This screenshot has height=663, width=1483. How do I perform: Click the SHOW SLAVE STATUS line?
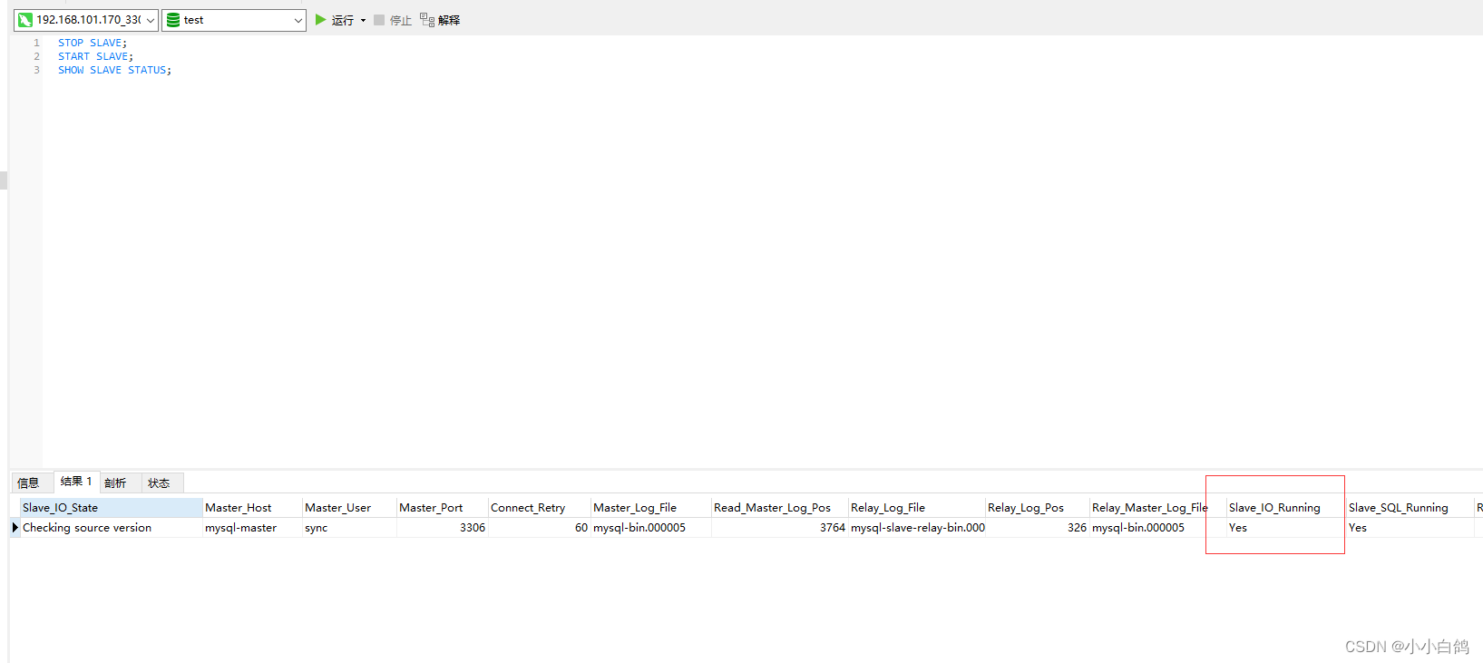(114, 70)
